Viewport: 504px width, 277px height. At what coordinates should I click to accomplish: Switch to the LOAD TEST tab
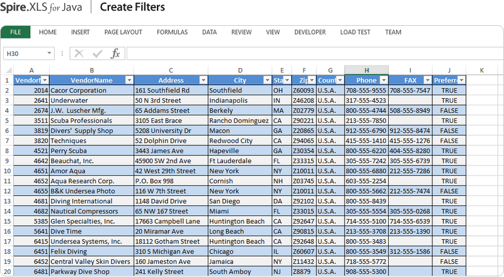[x=355, y=32]
